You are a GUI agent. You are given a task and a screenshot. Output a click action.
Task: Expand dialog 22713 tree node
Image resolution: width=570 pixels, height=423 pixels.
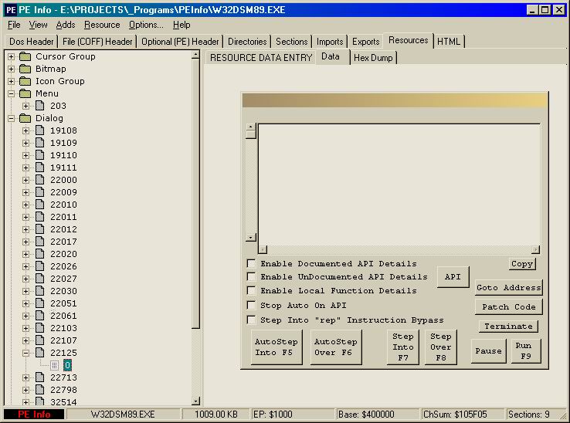pos(25,377)
